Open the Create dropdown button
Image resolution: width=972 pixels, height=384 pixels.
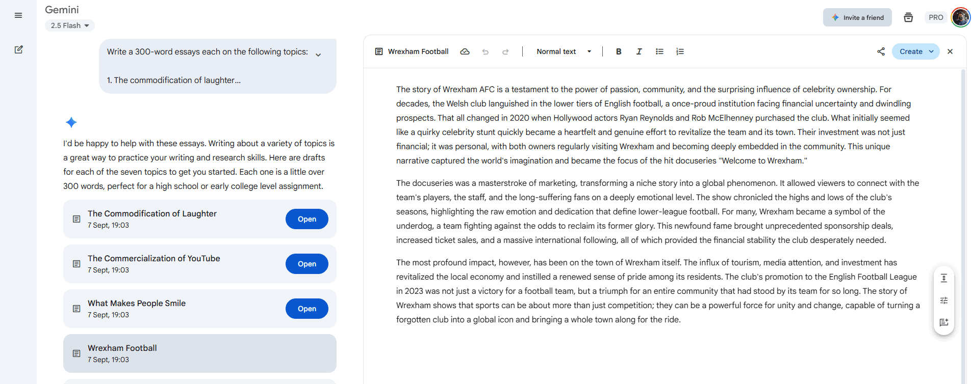[x=915, y=51]
